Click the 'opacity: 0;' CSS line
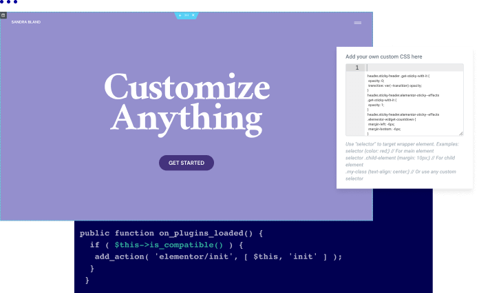This screenshot has width=479, height=293. [379, 80]
